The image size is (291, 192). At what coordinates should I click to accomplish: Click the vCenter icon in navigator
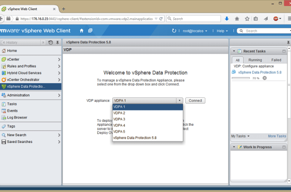[4, 60]
